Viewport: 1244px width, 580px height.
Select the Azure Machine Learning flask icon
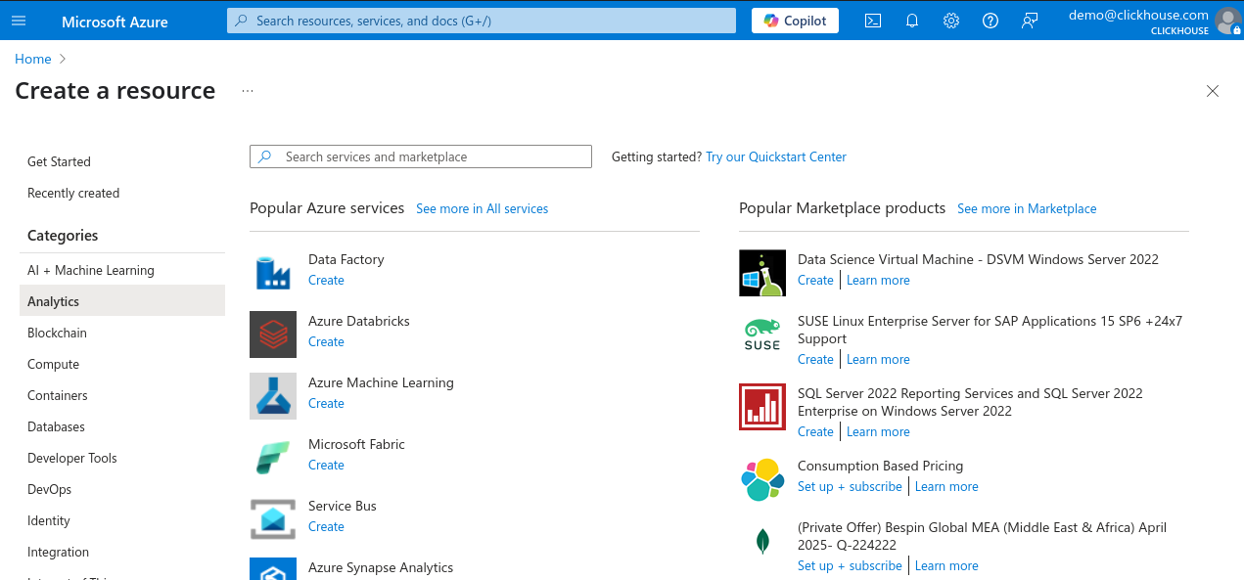[x=273, y=396]
